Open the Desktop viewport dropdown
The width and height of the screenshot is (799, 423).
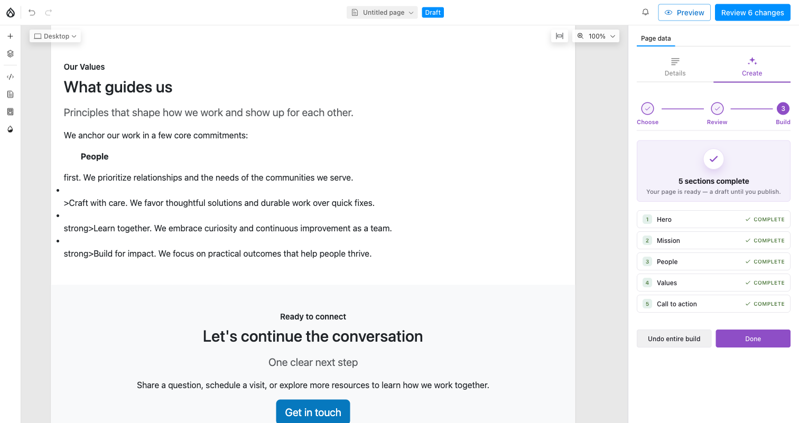coord(55,36)
